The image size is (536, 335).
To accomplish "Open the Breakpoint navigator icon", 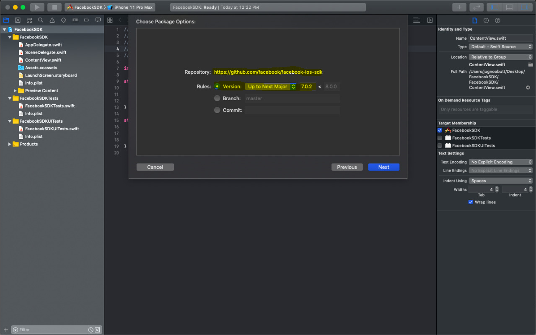I will 86,20.
